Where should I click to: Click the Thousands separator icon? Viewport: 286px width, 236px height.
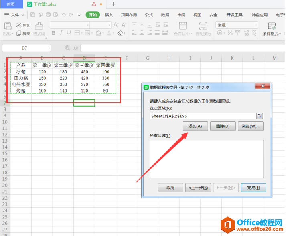(x=238, y=33)
